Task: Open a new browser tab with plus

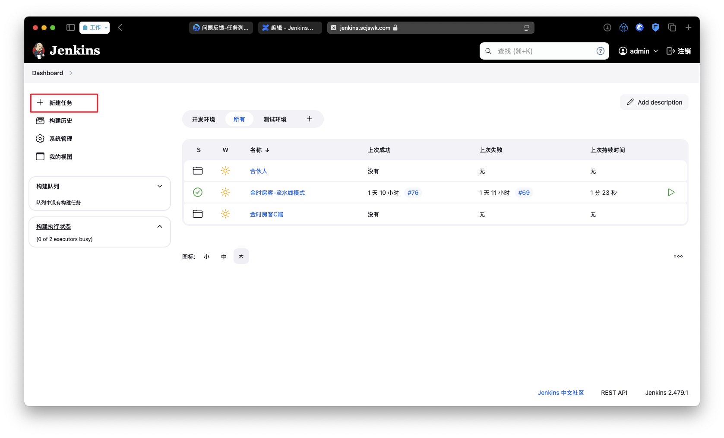Action: point(689,28)
